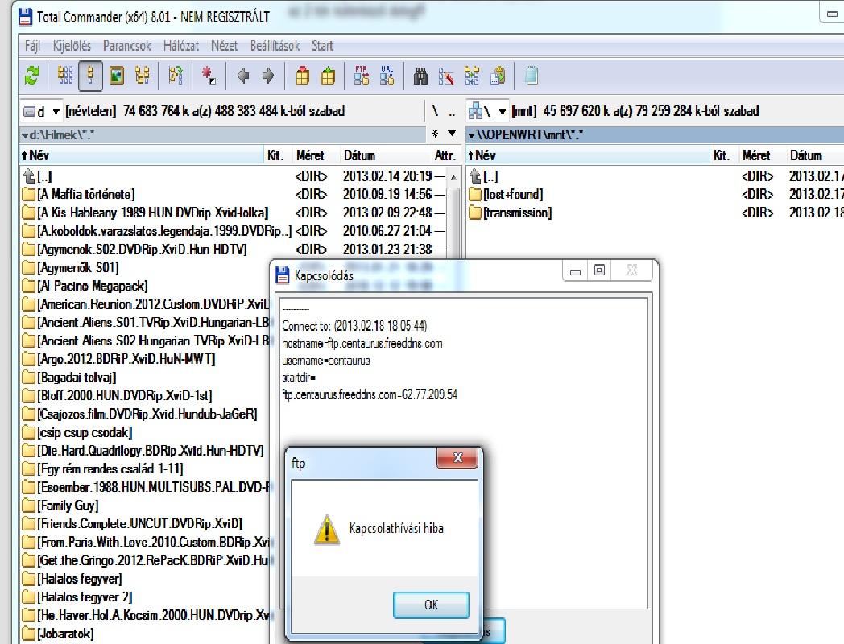Open synchronize directories toolbar icon
Image resolution: width=844 pixels, height=644 pixels.
pos(471,76)
